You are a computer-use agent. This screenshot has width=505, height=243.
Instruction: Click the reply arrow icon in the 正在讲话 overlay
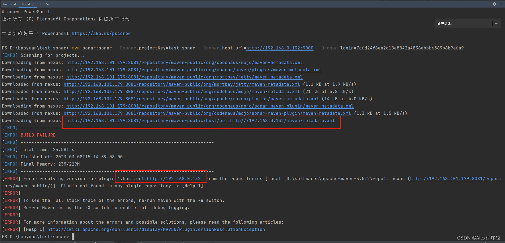[496, 24]
